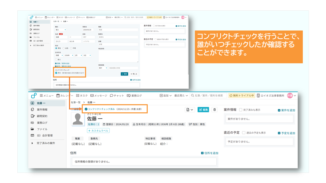
Task: Open the 1936年 year dropdown
Action: [68, 55]
